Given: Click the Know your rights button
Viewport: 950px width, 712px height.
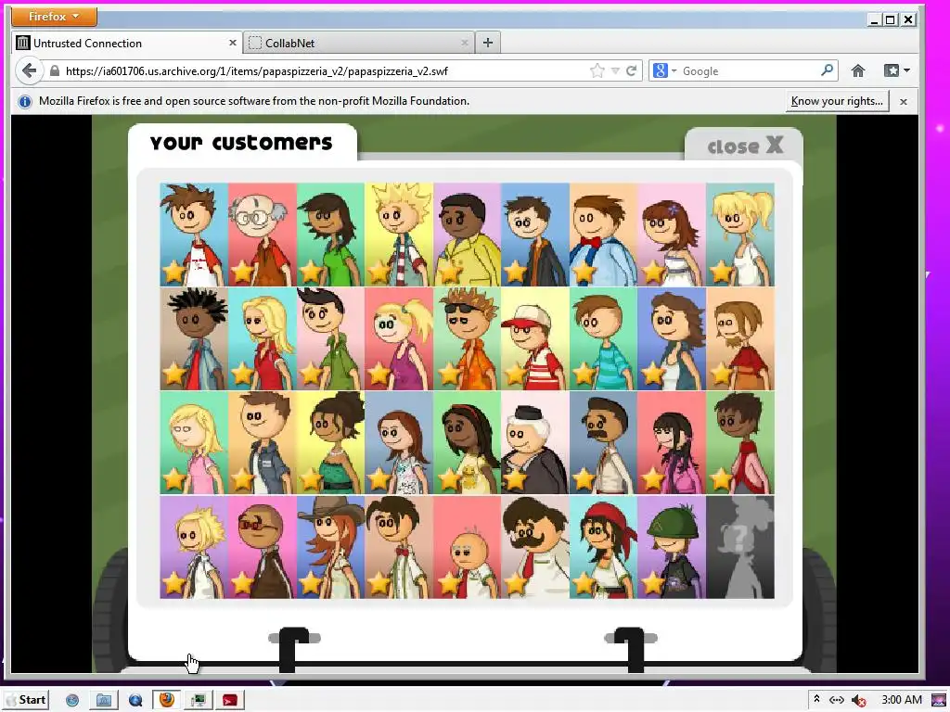Looking at the screenshot, I should (838, 101).
